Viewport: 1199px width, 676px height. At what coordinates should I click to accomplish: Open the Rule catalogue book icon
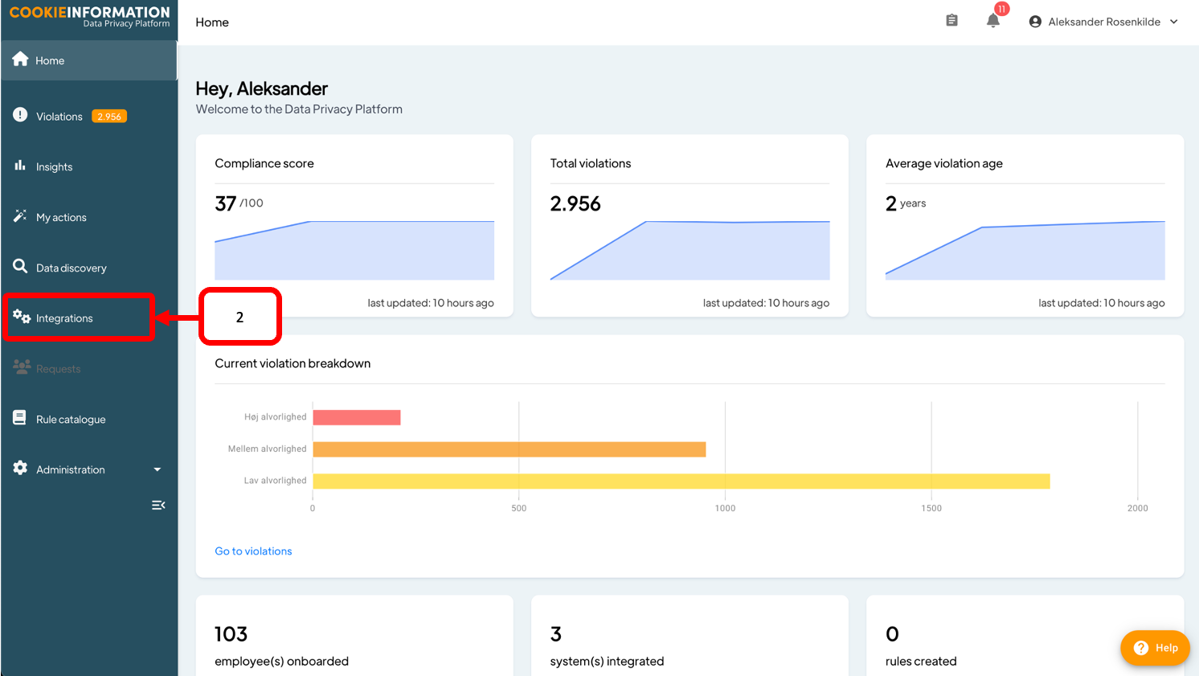click(21, 418)
